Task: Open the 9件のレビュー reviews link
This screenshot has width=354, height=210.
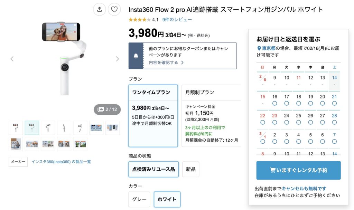Action: coord(177,20)
